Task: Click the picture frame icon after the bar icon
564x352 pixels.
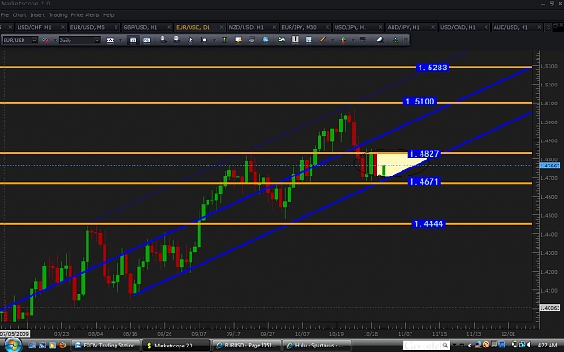Action: 309,40
